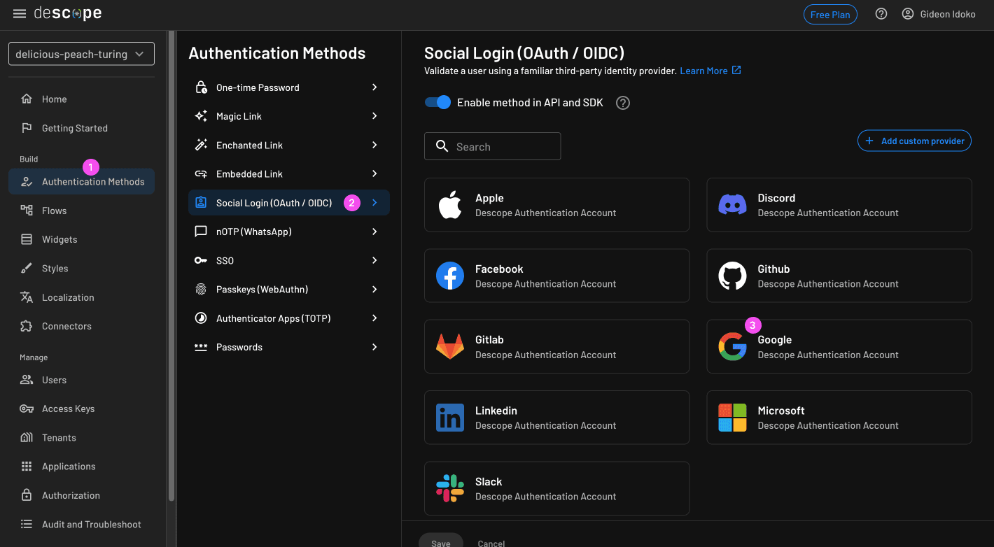Expand SSO chevron
The width and height of the screenshot is (994, 547).
coord(374,260)
